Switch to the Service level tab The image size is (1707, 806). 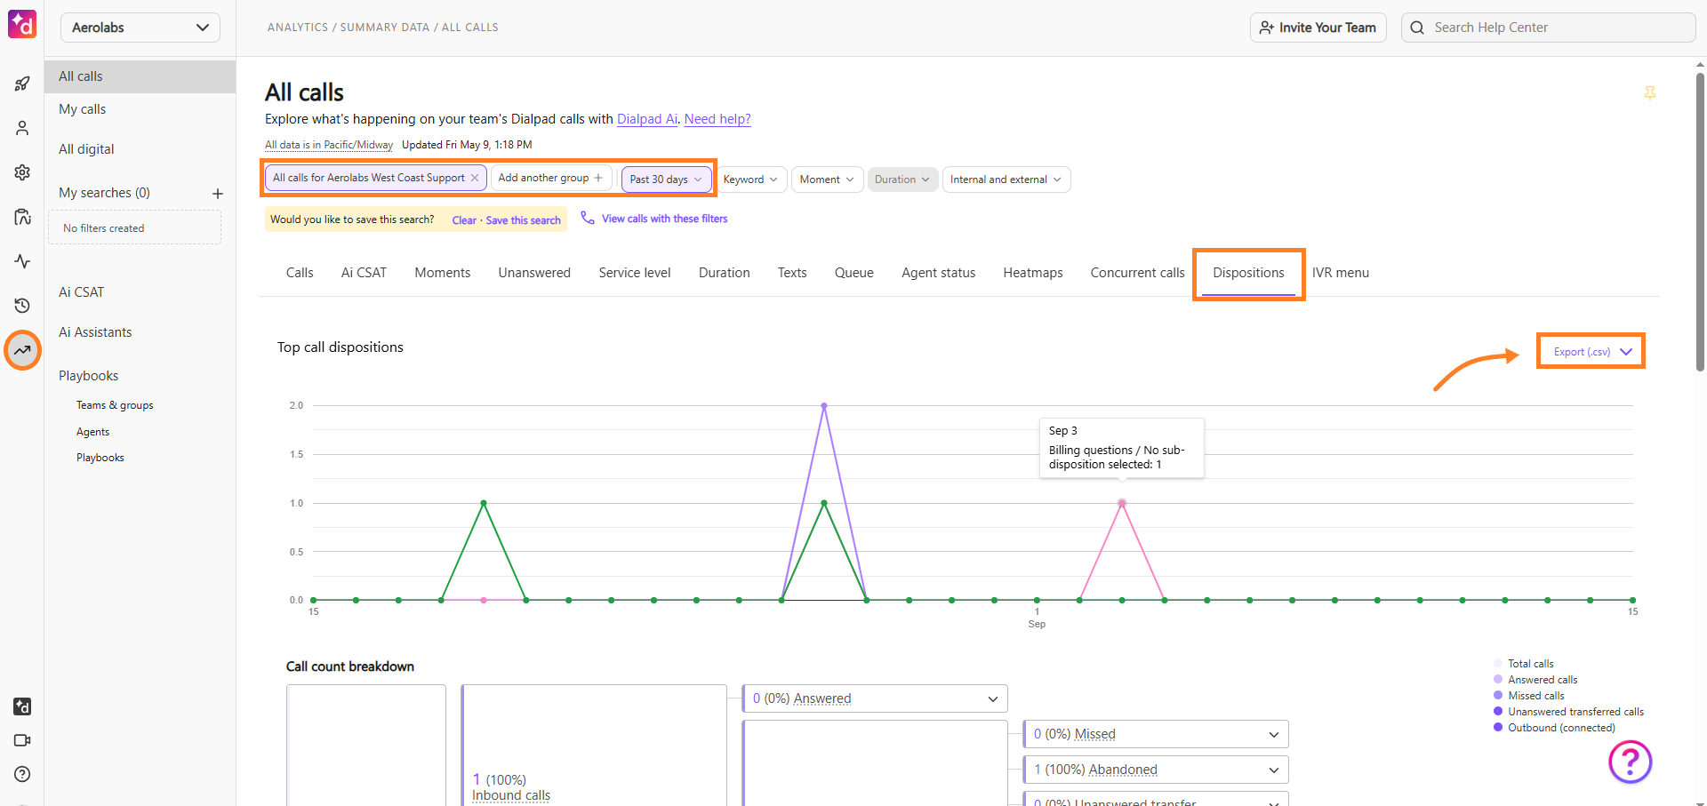point(635,273)
